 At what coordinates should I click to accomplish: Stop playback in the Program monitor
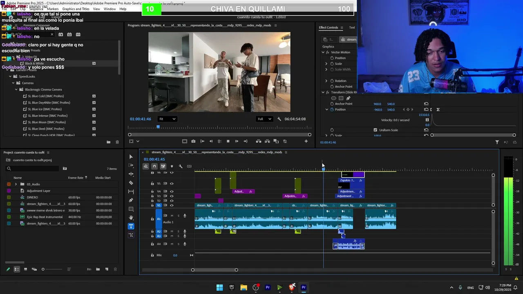[228, 141]
